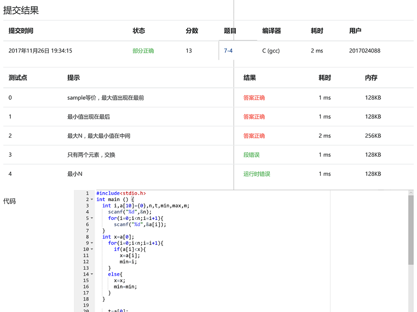Select the submission time 2017年11月26日 19:34:15
The image size is (417, 312).
point(40,51)
